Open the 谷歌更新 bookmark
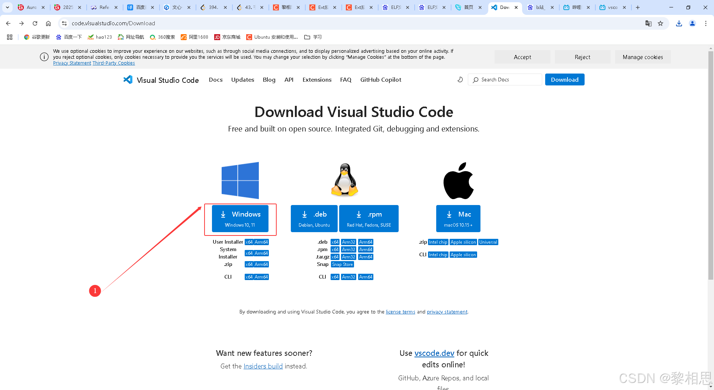The image size is (714, 390). pos(37,37)
